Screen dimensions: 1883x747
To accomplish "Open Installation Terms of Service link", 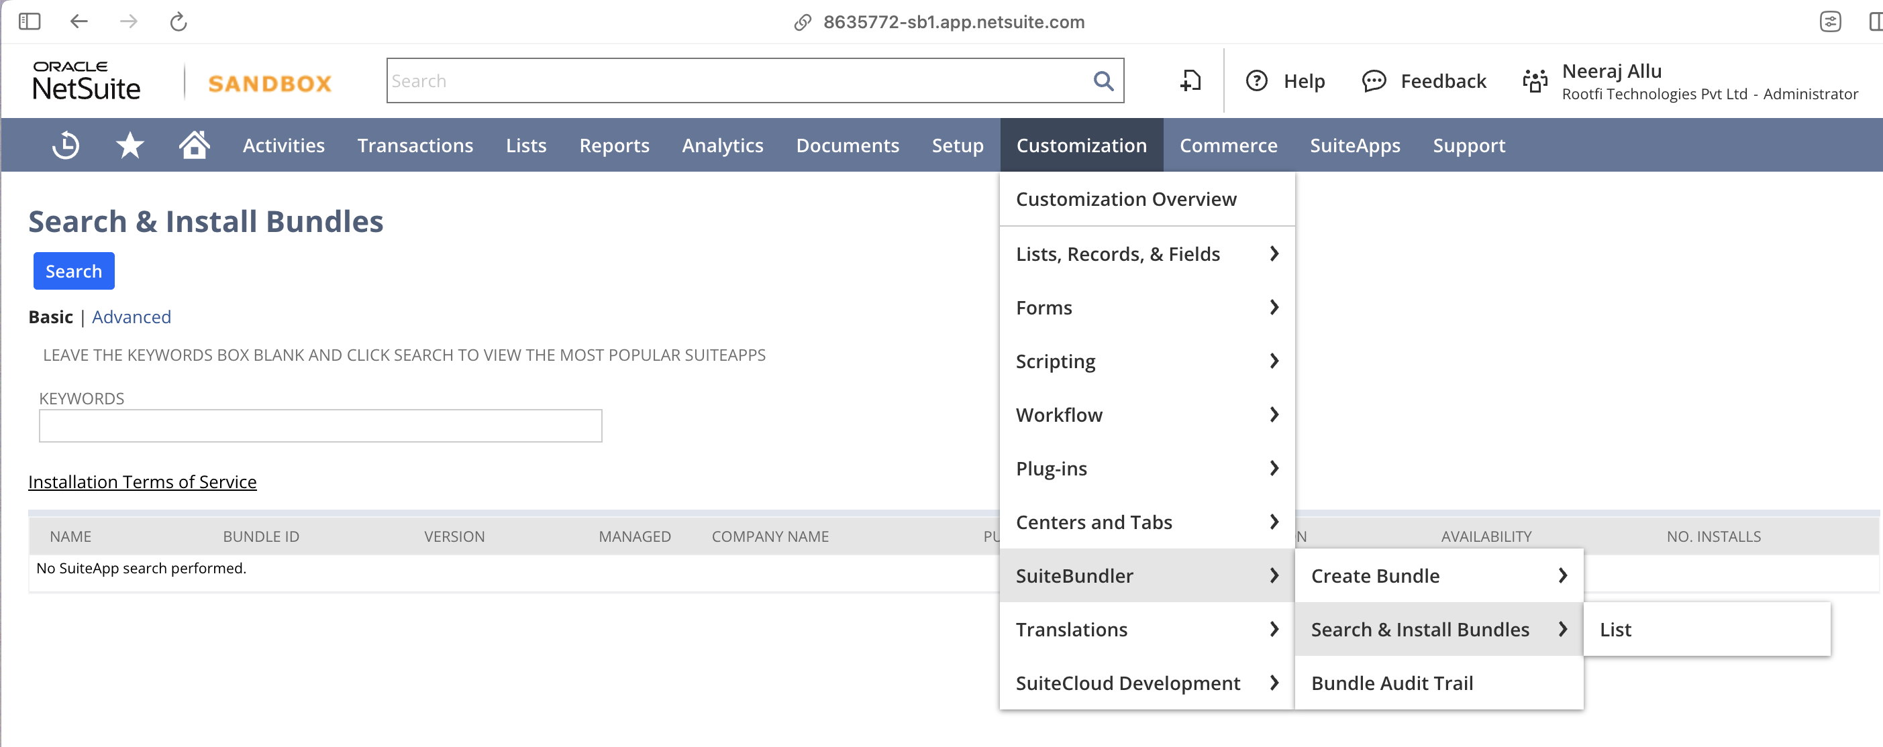I will (142, 482).
